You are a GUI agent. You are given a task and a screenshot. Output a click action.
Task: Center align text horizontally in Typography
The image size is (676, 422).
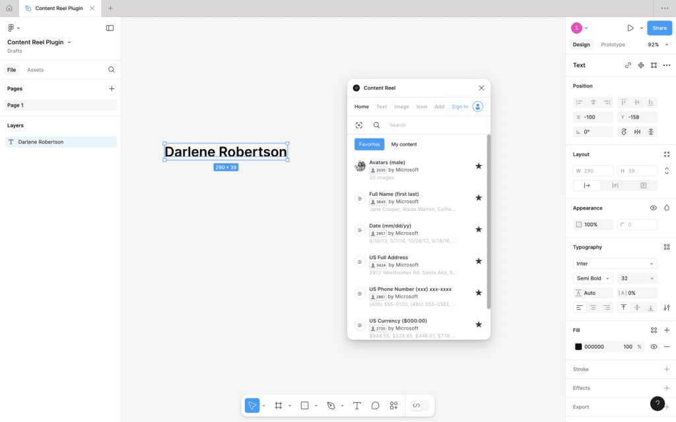click(x=593, y=307)
